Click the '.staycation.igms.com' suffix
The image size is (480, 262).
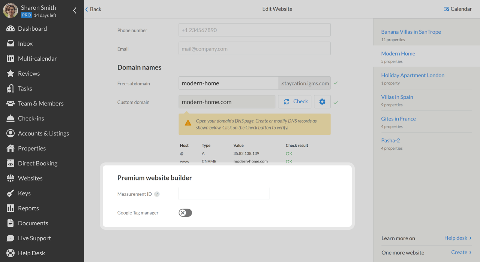305,83
